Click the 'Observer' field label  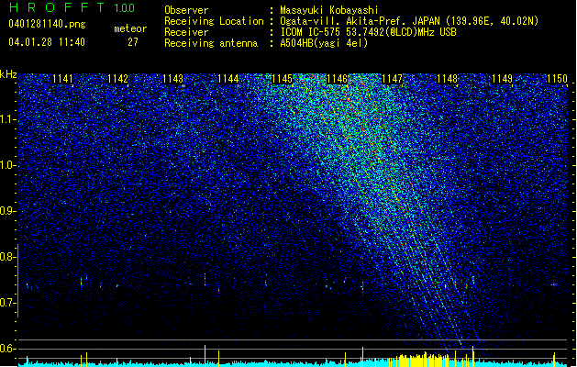point(186,10)
